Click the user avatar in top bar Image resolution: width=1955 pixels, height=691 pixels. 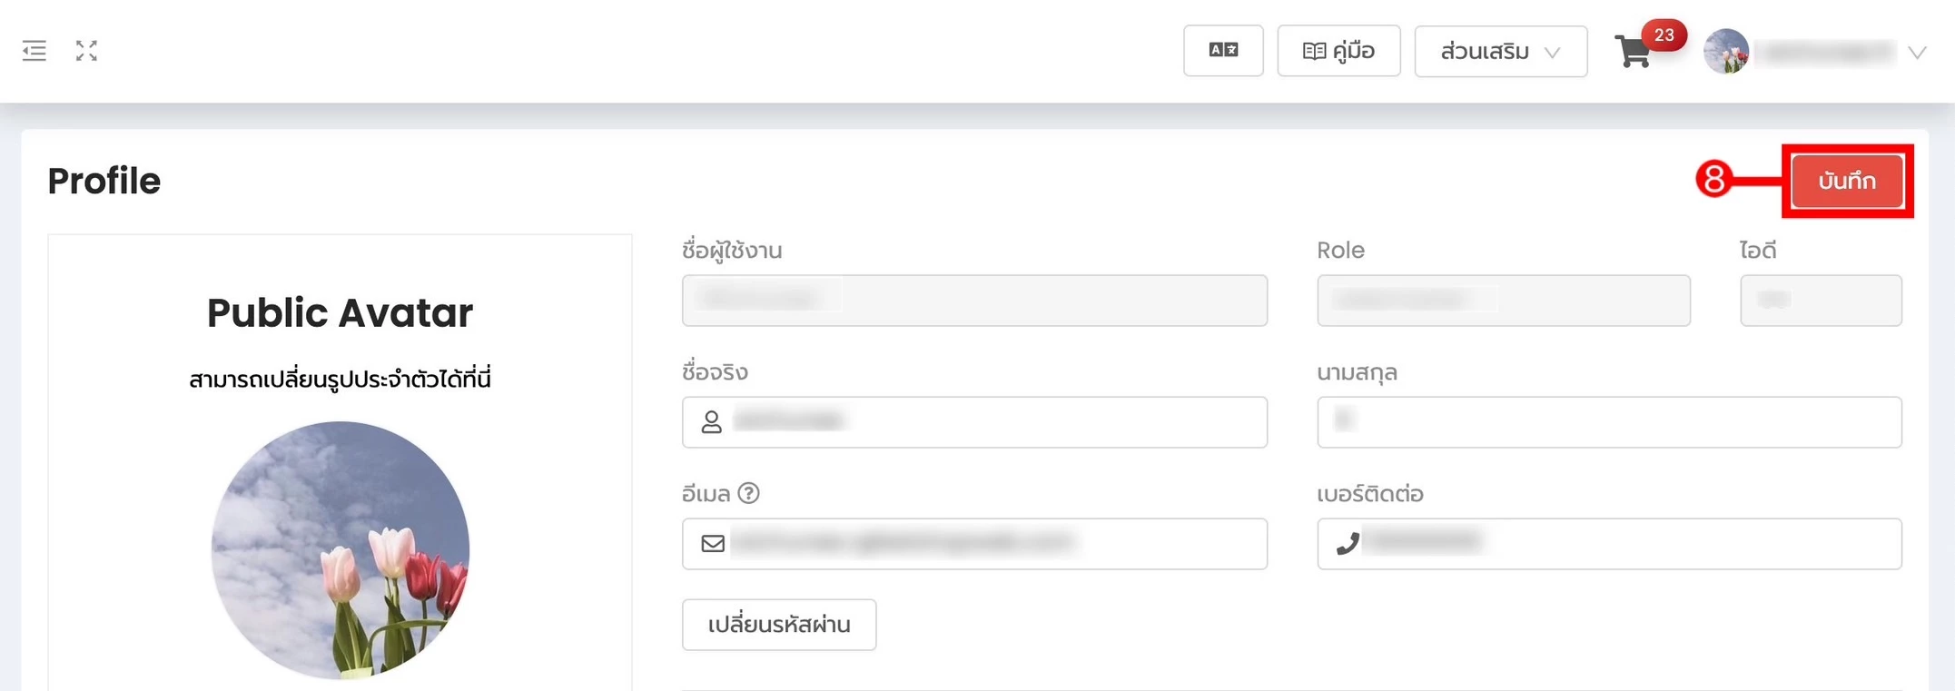click(x=1726, y=52)
